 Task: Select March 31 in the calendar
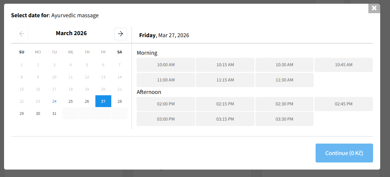54,113
